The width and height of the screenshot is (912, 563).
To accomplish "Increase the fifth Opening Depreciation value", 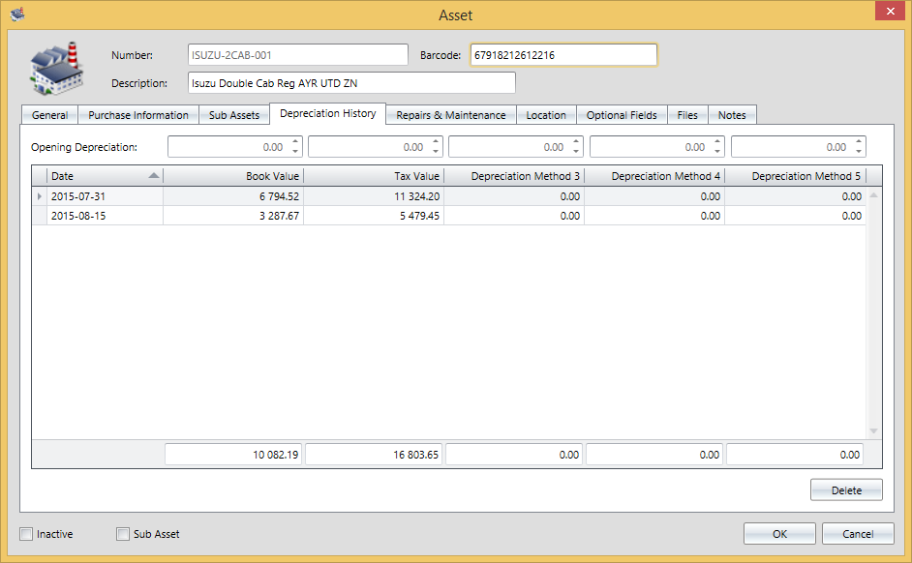I will tap(859, 142).
